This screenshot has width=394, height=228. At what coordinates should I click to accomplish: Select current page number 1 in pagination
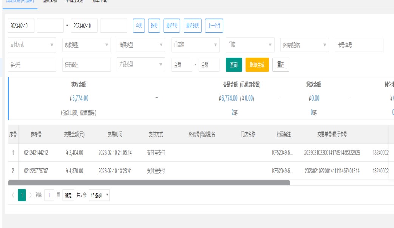pos(22,195)
